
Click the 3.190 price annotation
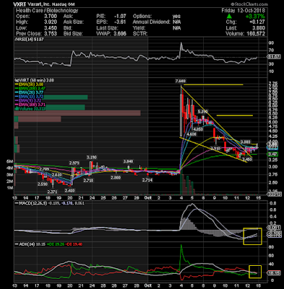pos(92,158)
